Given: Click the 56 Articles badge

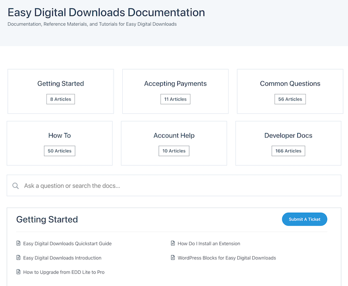Looking at the screenshot, I should pos(290,99).
